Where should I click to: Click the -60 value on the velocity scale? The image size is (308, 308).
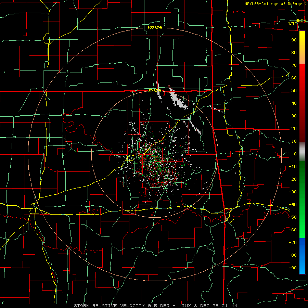[x=293, y=230]
